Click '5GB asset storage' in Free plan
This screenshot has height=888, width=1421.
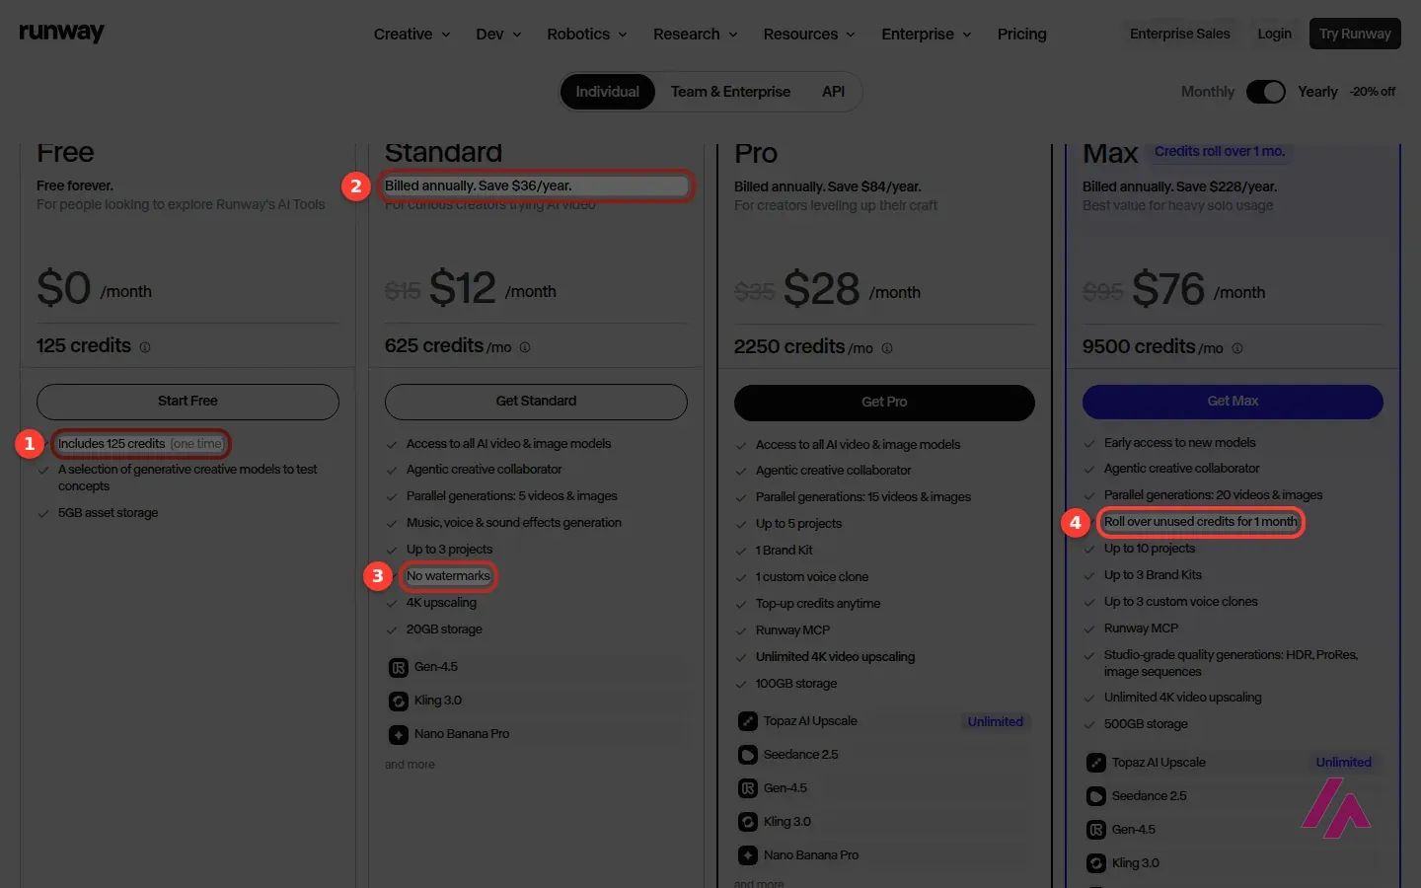108,513
